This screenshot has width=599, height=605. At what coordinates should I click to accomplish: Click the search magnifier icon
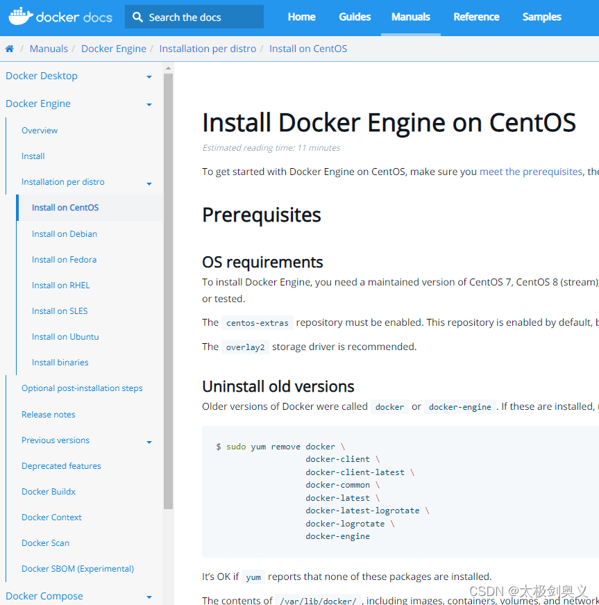tap(137, 17)
